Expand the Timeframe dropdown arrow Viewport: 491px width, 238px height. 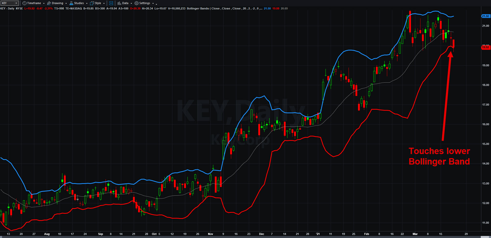click(43, 3)
